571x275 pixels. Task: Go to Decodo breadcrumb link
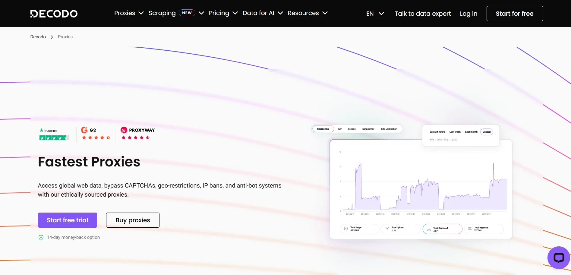pyautogui.click(x=38, y=37)
